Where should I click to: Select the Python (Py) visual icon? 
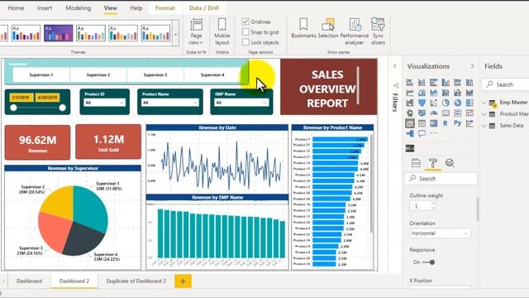[x=457, y=123]
